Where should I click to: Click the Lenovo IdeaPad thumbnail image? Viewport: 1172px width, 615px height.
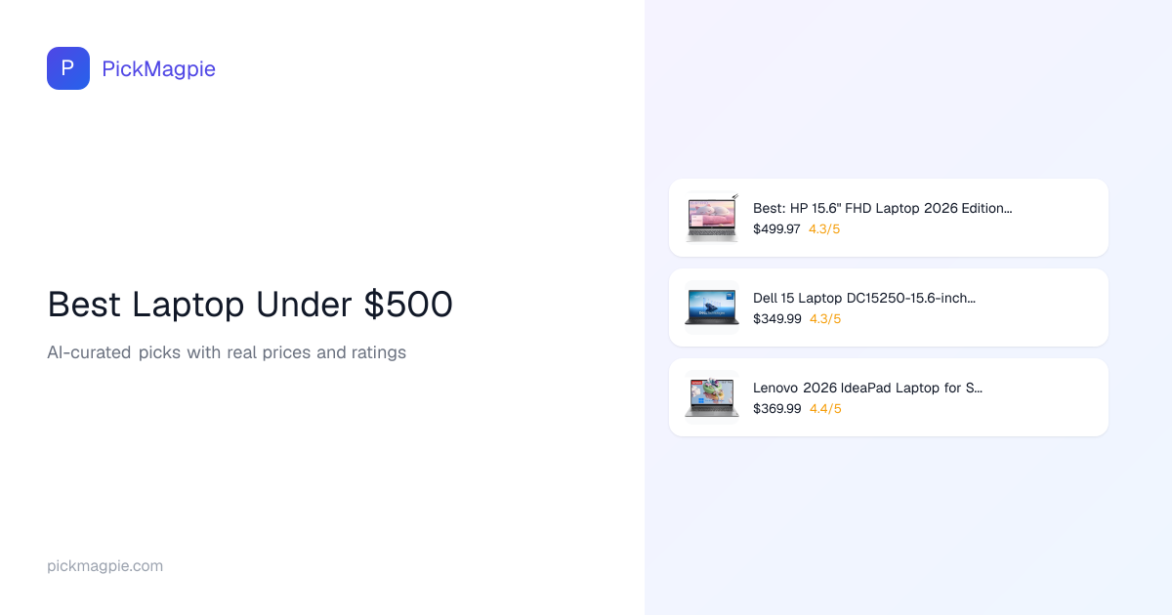pos(712,397)
